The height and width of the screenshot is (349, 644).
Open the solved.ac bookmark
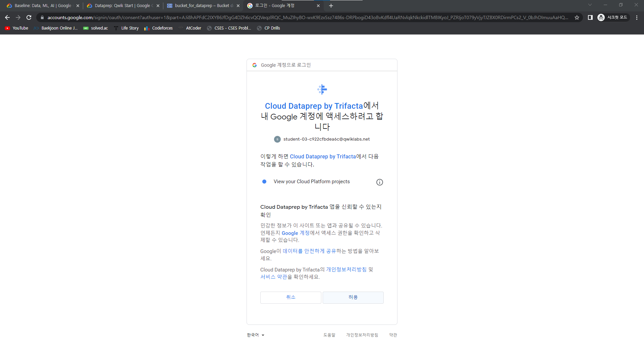96,28
